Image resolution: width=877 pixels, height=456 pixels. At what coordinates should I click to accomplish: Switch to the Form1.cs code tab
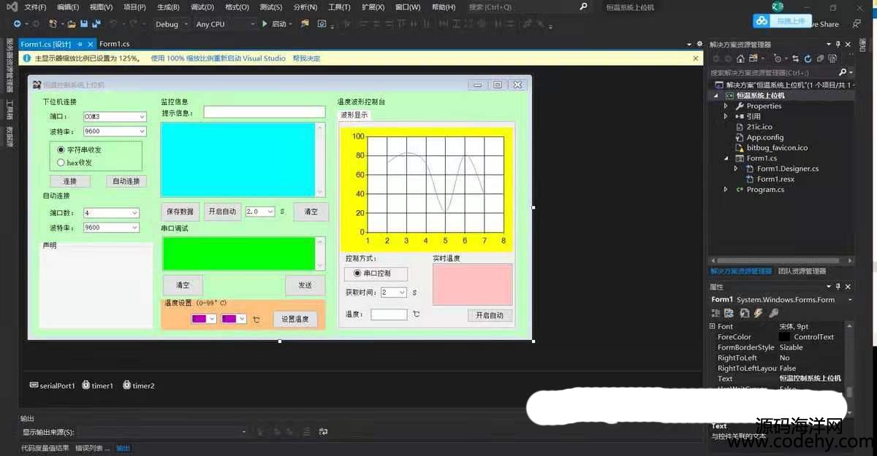point(114,44)
